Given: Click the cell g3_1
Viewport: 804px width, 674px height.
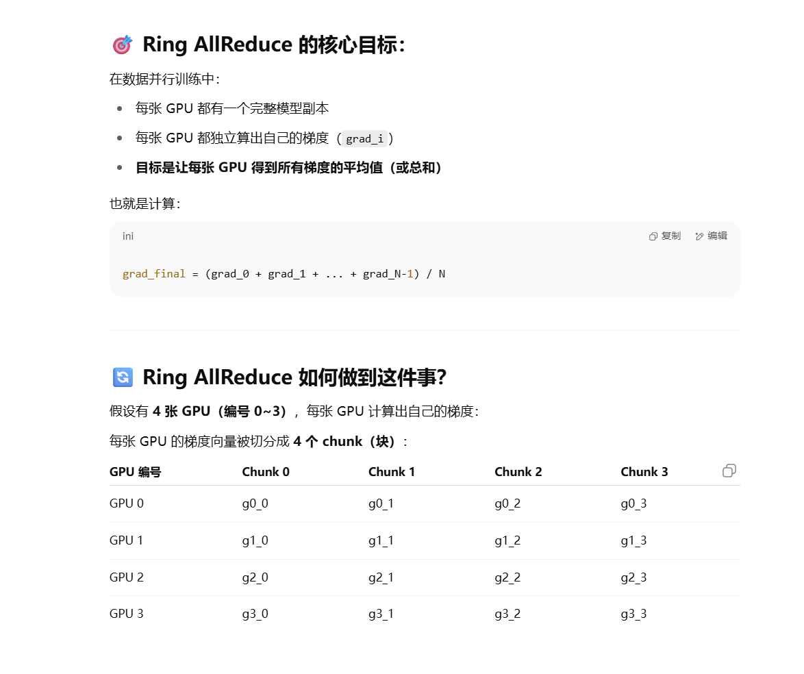Looking at the screenshot, I should pyautogui.click(x=381, y=614).
